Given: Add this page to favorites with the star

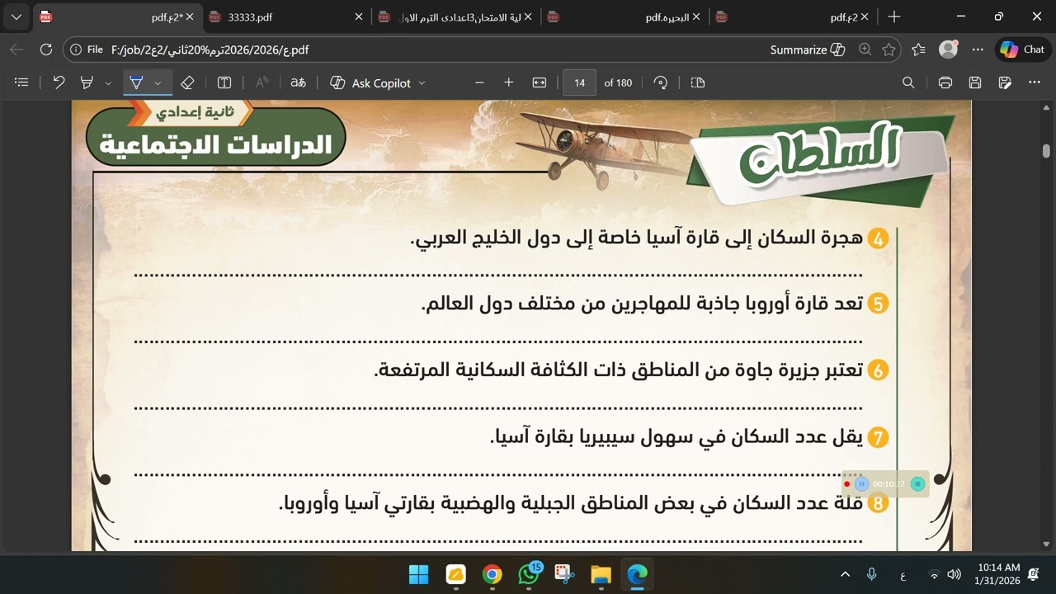Looking at the screenshot, I should pyautogui.click(x=889, y=49).
